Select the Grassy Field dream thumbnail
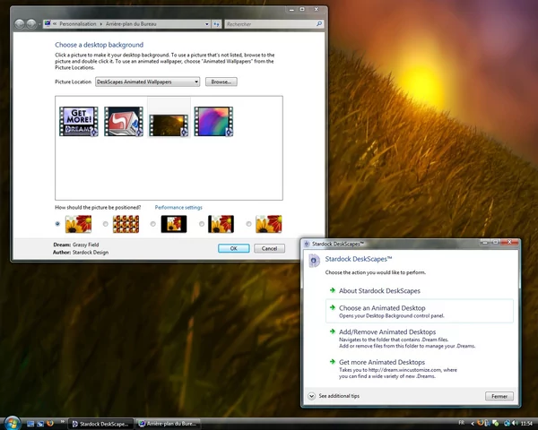Viewport: 538px width, 430px height. pos(169,125)
